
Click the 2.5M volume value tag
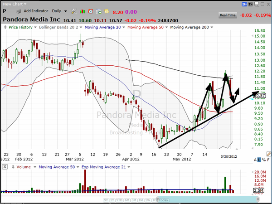point(259,190)
